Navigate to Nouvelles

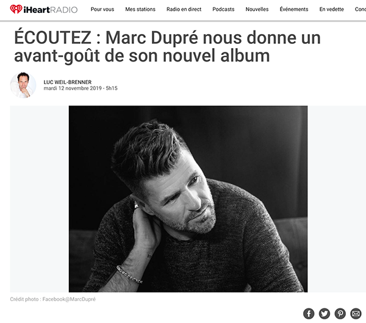pyautogui.click(x=257, y=9)
